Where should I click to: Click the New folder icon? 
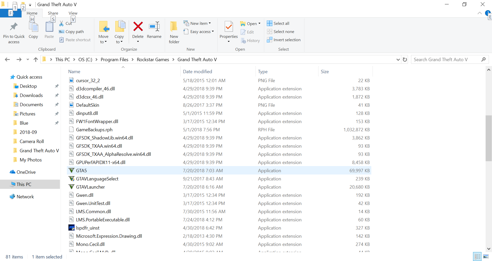click(174, 27)
